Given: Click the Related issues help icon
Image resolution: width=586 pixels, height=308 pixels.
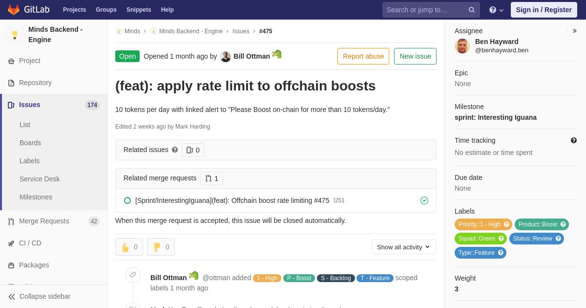Looking at the screenshot, I should 175,150.
